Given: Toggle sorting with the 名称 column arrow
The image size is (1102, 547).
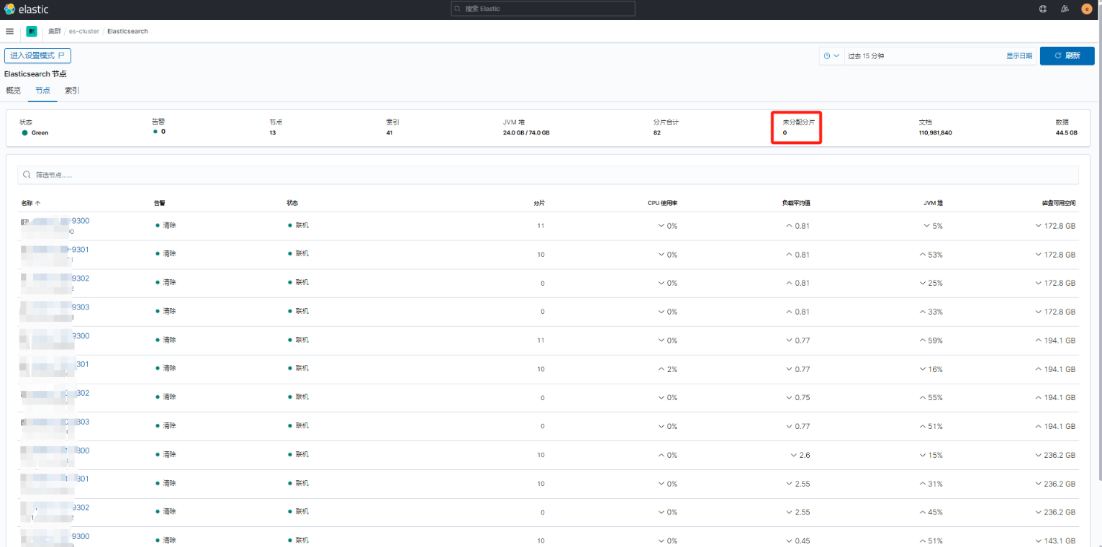Looking at the screenshot, I should tap(37, 203).
